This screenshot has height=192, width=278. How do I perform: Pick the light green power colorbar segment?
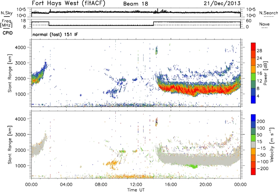[253, 77]
